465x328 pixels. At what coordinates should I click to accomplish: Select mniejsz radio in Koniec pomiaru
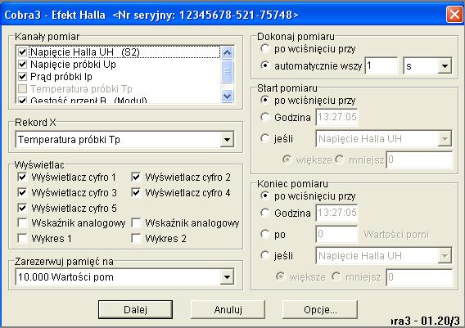click(336, 276)
